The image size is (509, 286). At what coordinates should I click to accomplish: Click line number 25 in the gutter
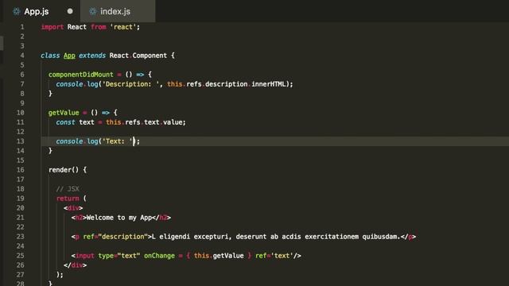[20, 256]
